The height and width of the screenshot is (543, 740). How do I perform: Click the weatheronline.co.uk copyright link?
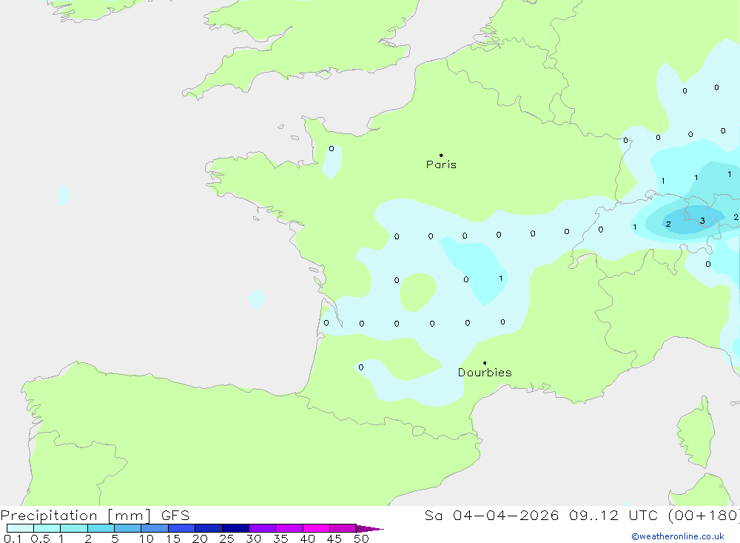point(678,536)
